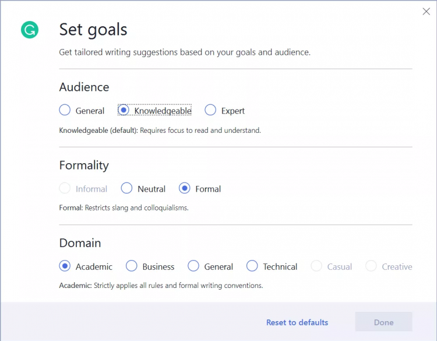The width and height of the screenshot is (437, 341).
Task: Choose the Casual domain option
Action: pyautogui.click(x=316, y=266)
